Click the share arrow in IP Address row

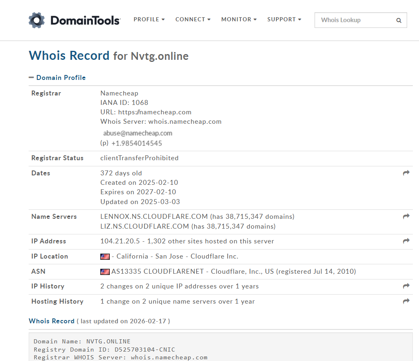[406, 241]
